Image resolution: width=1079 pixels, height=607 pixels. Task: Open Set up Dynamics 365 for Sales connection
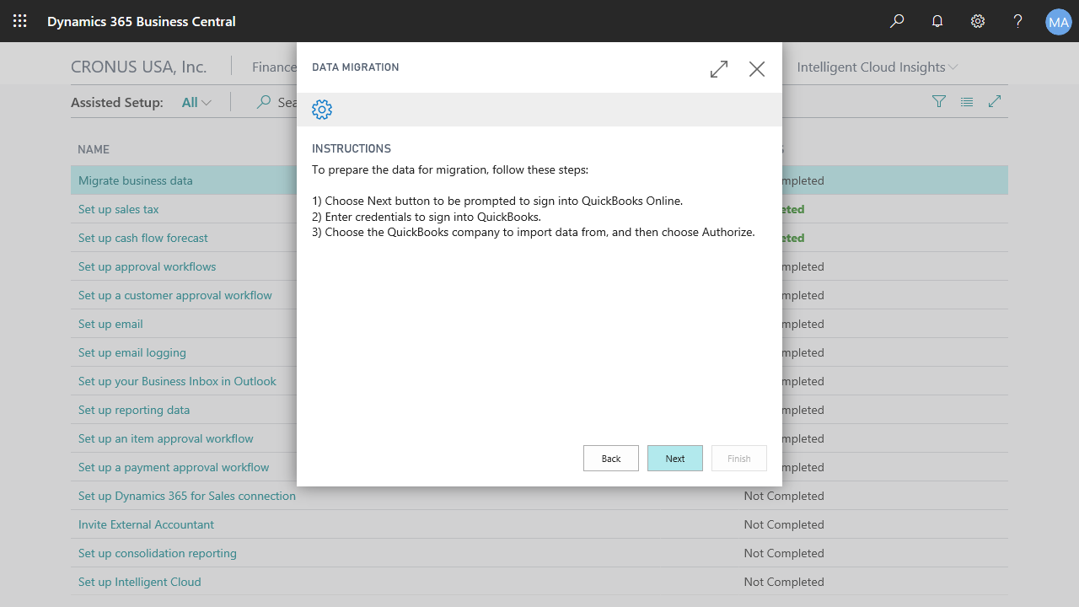pyautogui.click(x=187, y=496)
